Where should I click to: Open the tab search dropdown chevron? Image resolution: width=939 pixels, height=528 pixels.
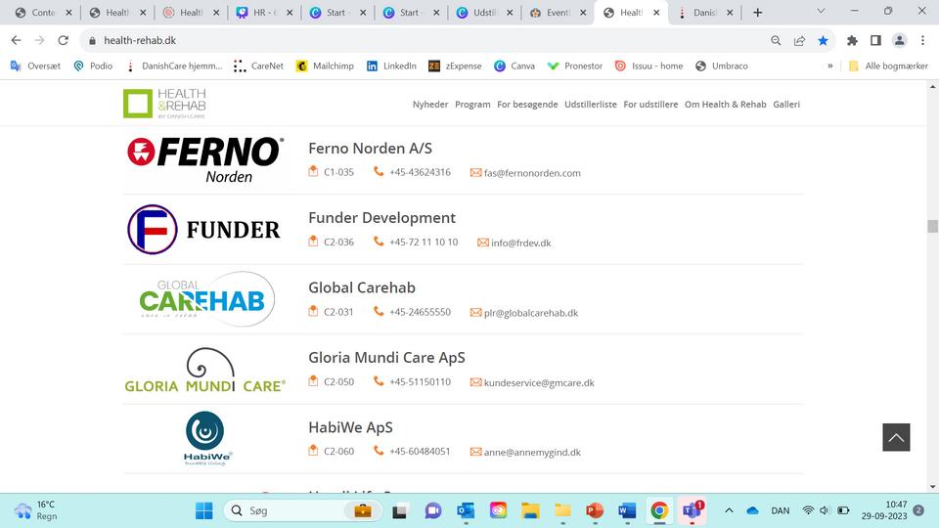tap(821, 12)
